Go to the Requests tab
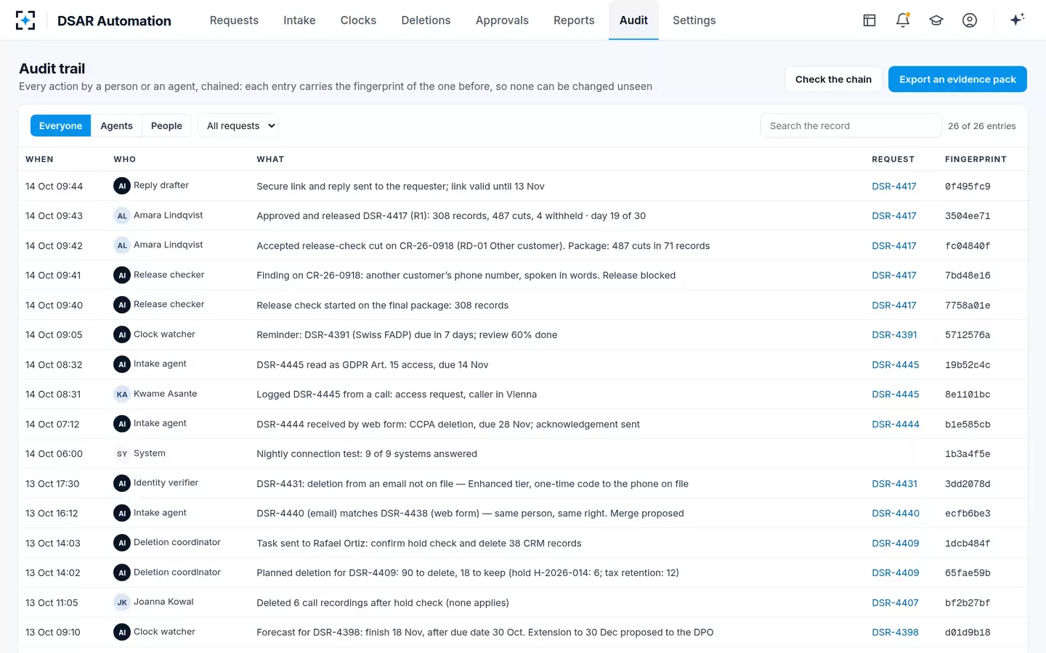 (234, 20)
